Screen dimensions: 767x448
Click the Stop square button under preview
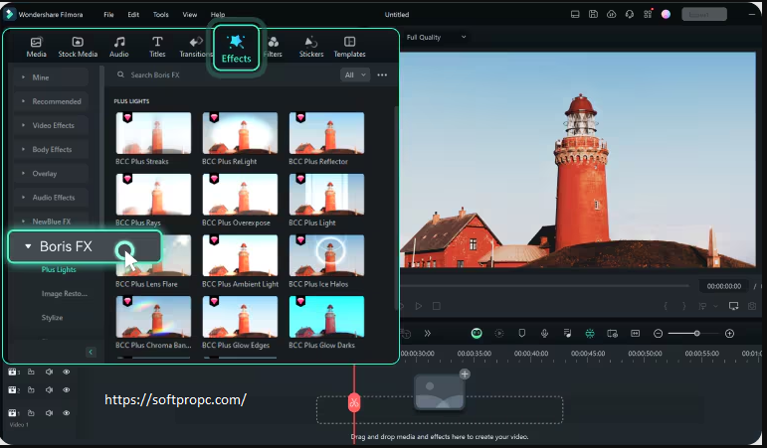[x=437, y=306]
